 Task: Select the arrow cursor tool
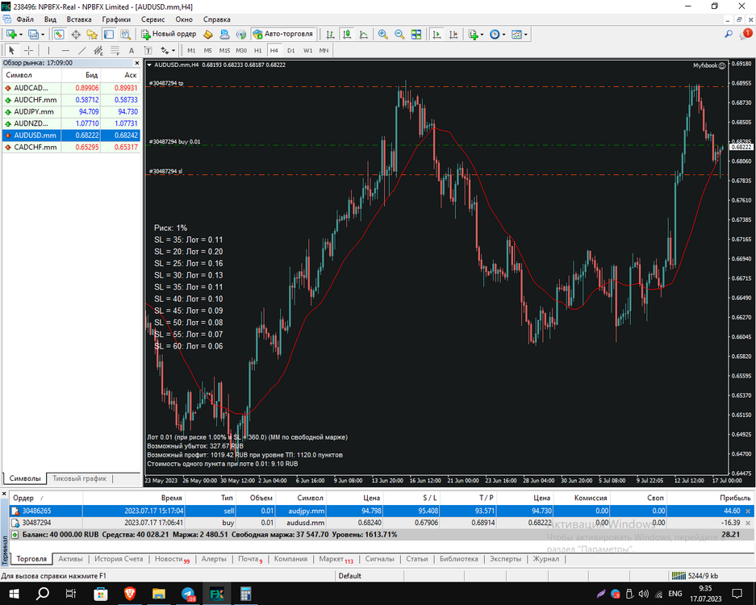12,50
